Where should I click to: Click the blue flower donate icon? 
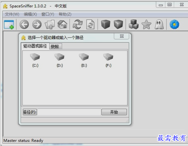pyautogui.click(x=174, y=25)
